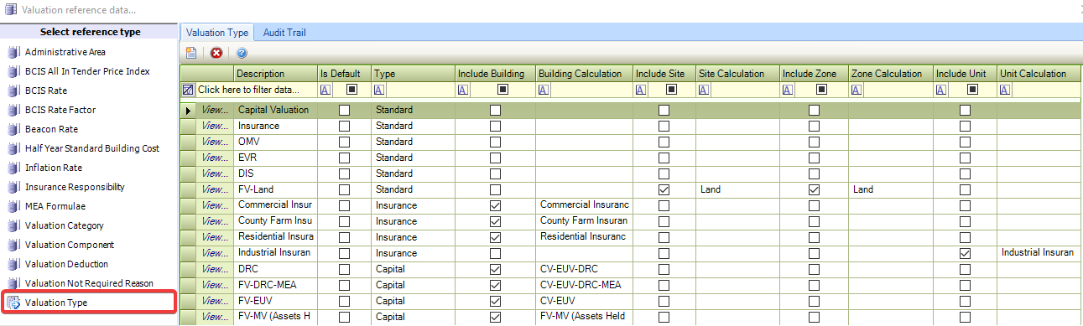Open the blue help toolbar icon
Image resolution: width=1083 pixels, height=326 pixels.
coord(242,53)
